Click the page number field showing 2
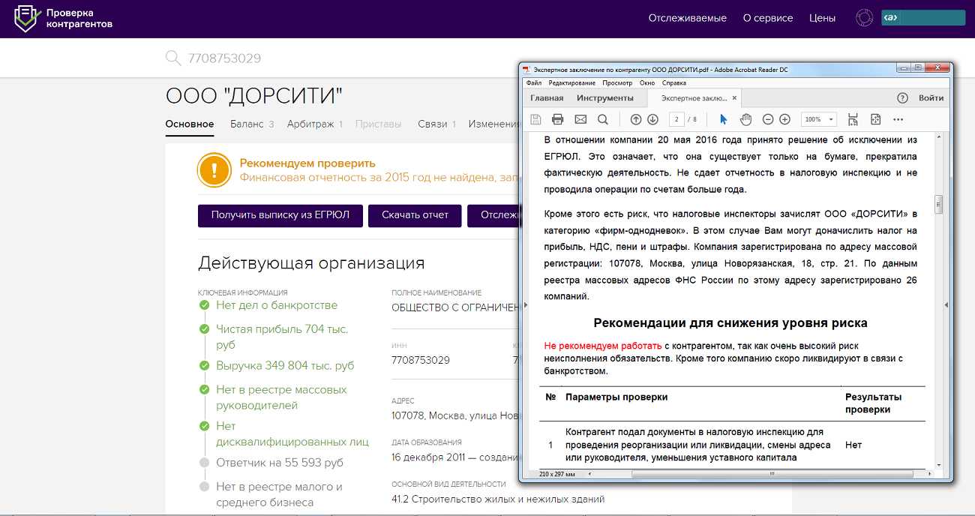The image size is (975, 516). click(676, 119)
